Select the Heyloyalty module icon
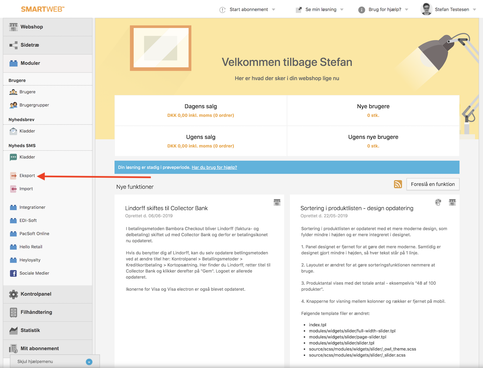This screenshot has width=483, height=368. [x=13, y=260]
